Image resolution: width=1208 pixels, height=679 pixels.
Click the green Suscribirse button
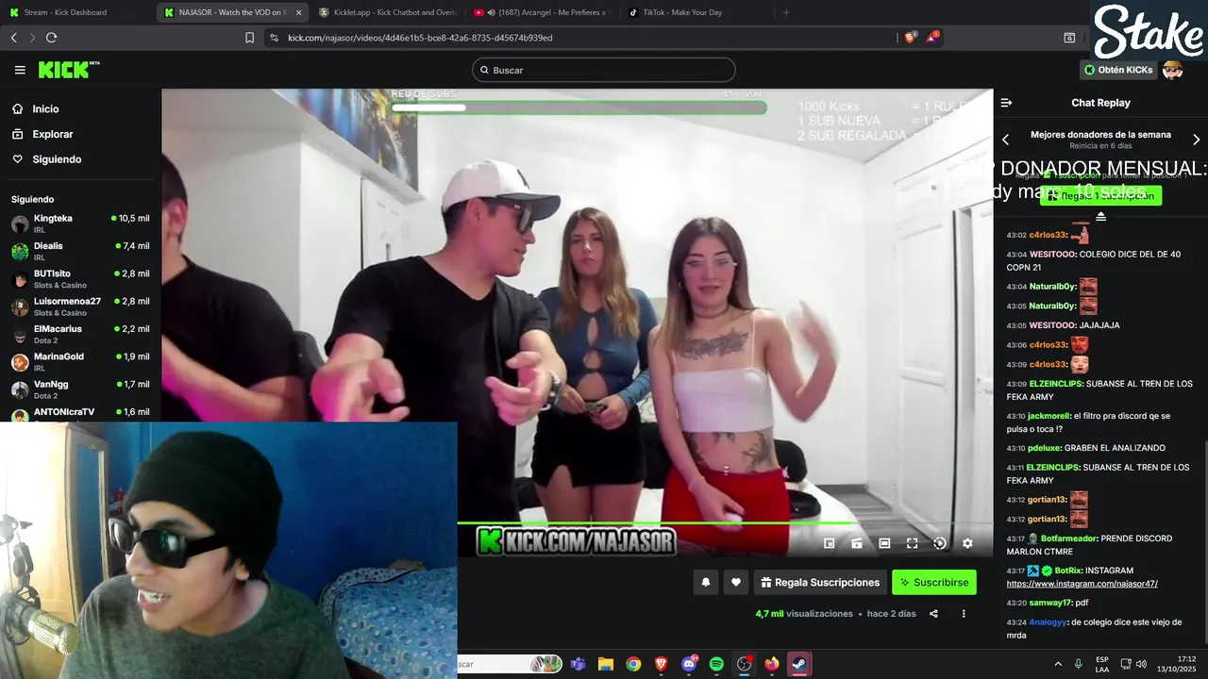(x=934, y=583)
